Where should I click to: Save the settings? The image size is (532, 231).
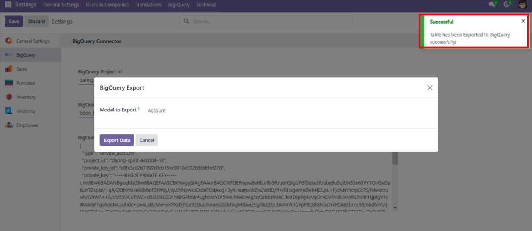(x=14, y=22)
